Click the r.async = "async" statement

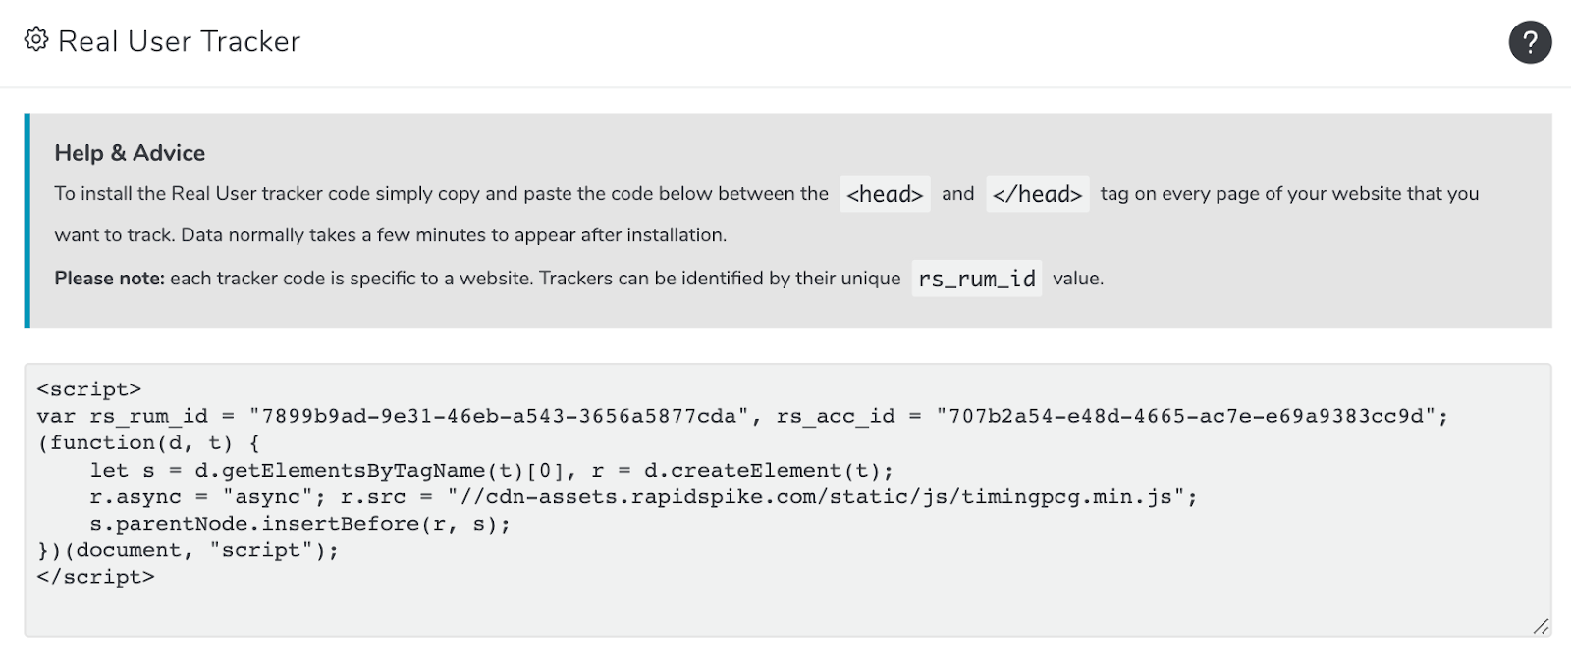pyautogui.click(x=207, y=496)
